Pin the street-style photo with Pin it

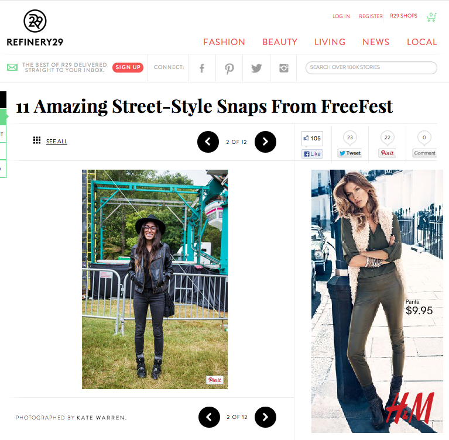(x=215, y=380)
